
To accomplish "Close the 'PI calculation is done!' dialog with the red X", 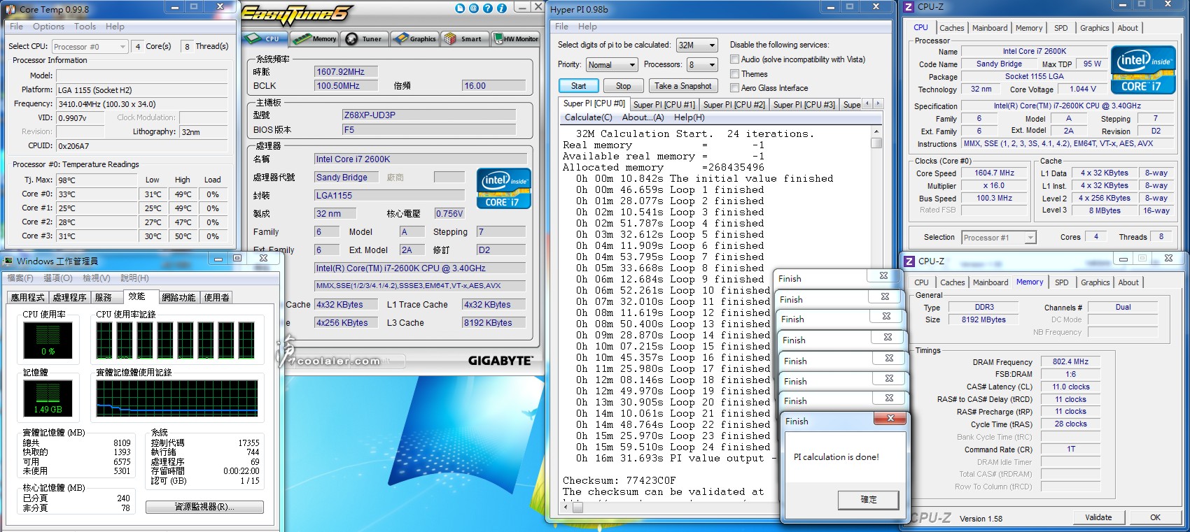I will coord(890,419).
